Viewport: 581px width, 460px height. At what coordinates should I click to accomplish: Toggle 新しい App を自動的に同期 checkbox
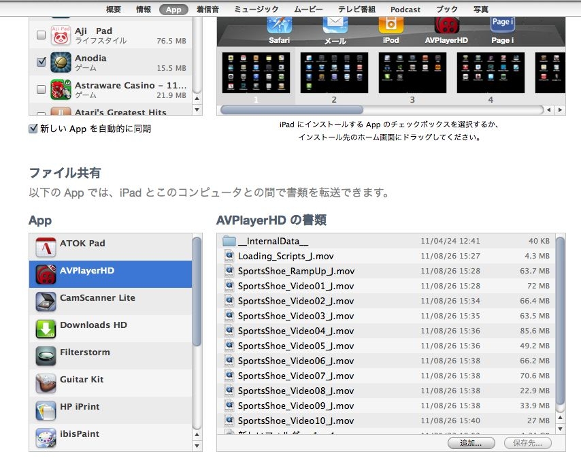[33, 129]
